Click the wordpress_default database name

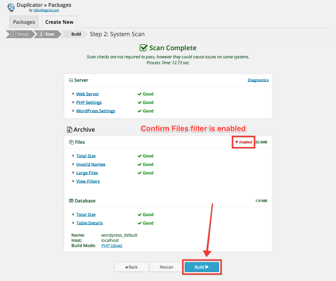pyautogui.click(x=119, y=235)
